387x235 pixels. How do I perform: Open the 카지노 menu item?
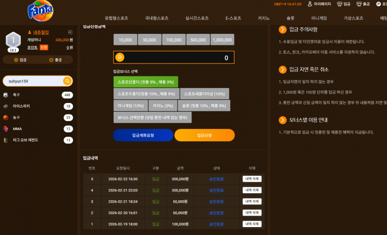coord(264,18)
